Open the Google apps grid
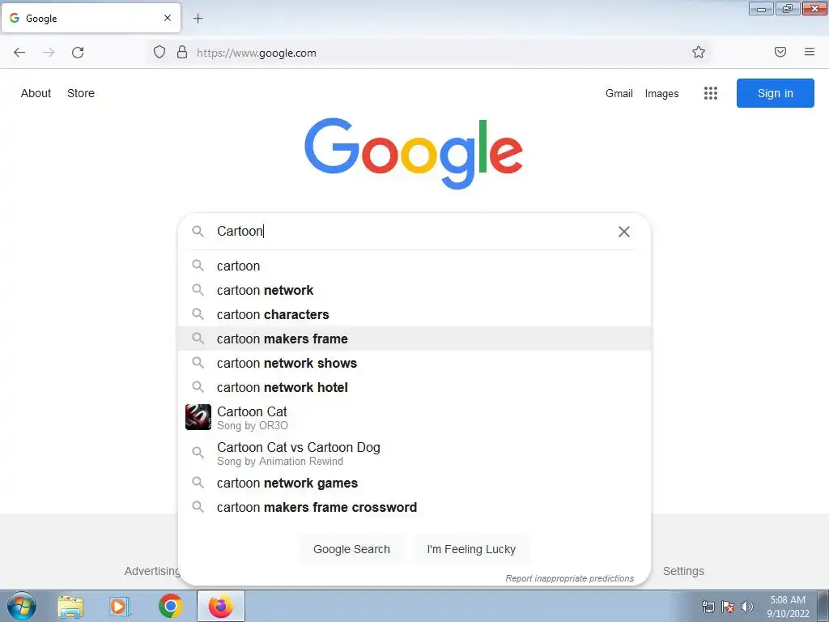This screenshot has width=829, height=622. pos(711,93)
